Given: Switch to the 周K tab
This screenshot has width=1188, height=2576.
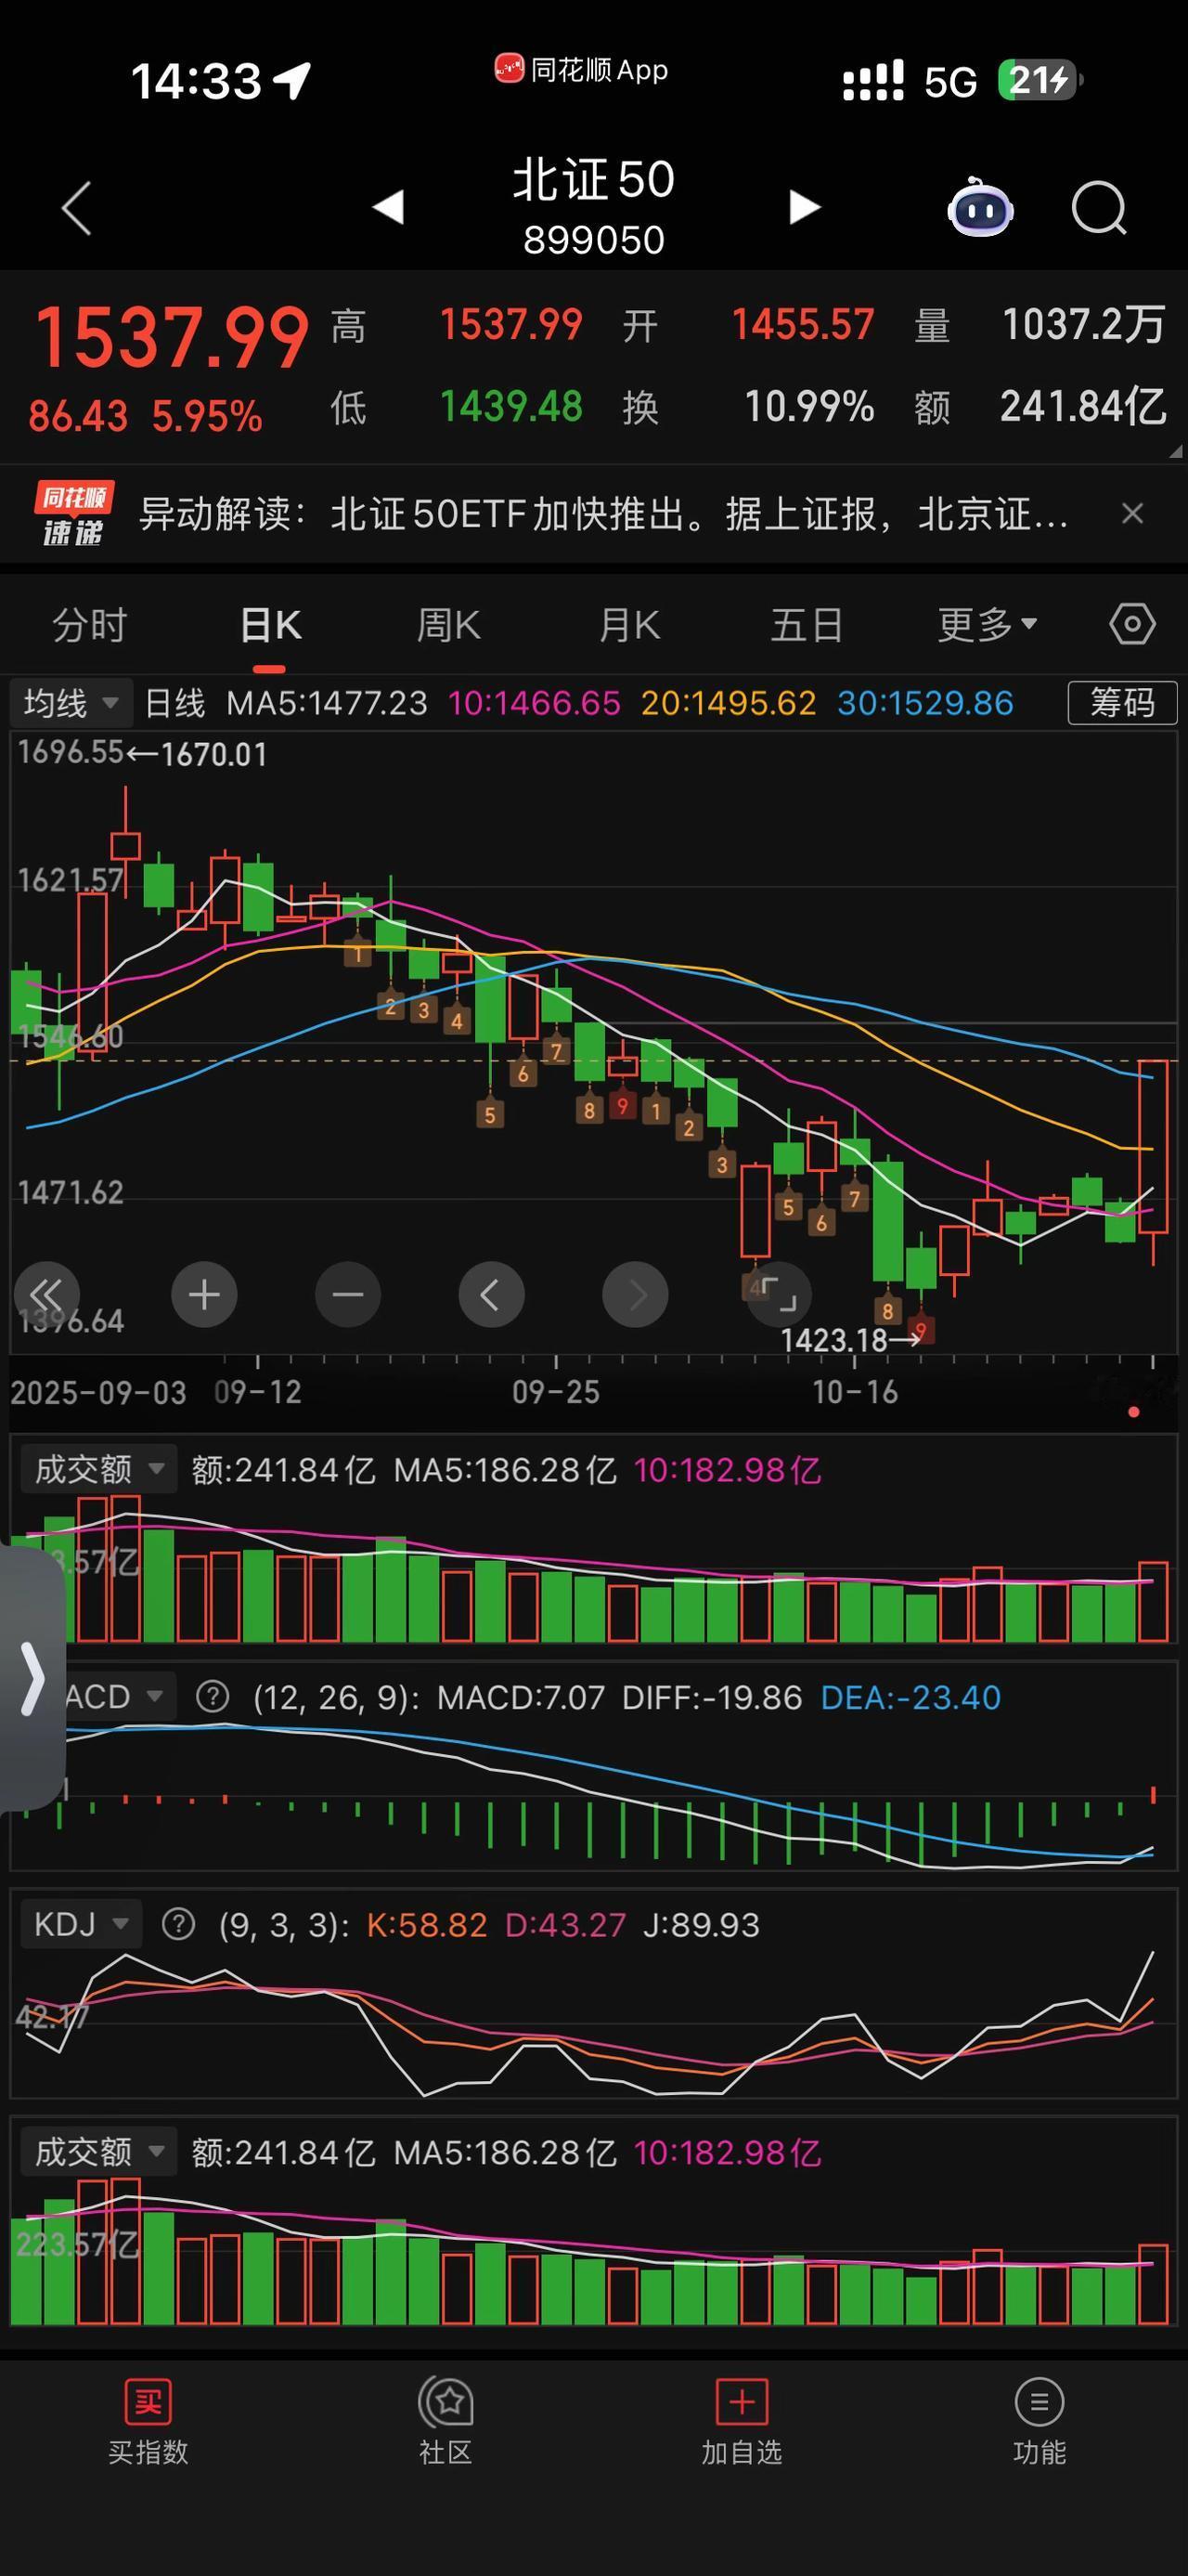Looking at the screenshot, I should [448, 625].
